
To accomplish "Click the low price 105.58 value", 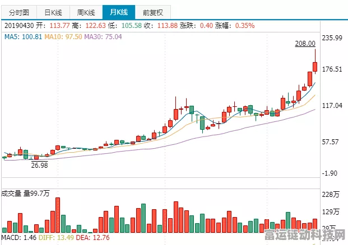I will pyautogui.click(x=131, y=26).
